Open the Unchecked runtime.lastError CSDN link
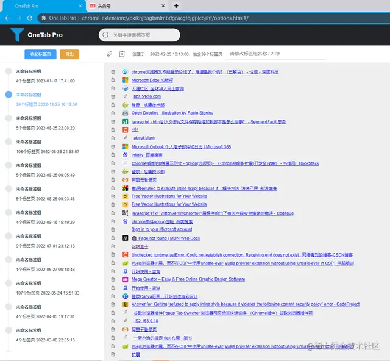The image size is (390, 361). click(242, 255)
